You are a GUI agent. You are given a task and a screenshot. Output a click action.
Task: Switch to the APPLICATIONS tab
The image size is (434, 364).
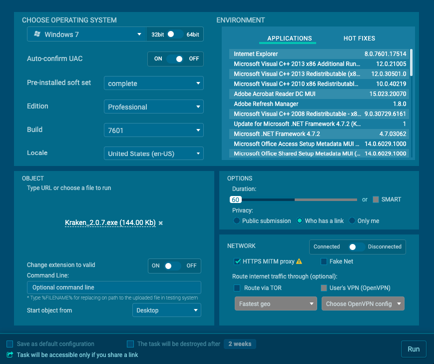[289, 38]
